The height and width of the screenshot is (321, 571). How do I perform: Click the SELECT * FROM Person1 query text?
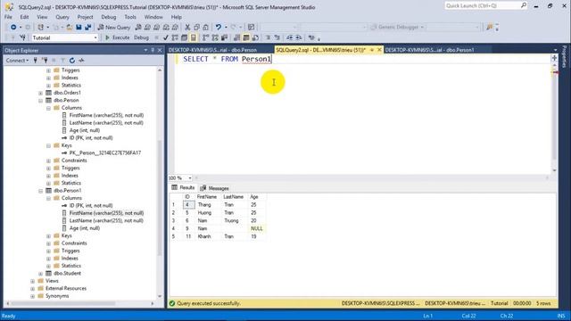click(x=228, y=59)
